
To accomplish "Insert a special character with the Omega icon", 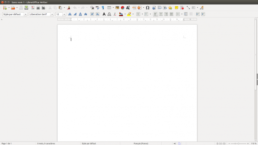I will tap(148, 8).
